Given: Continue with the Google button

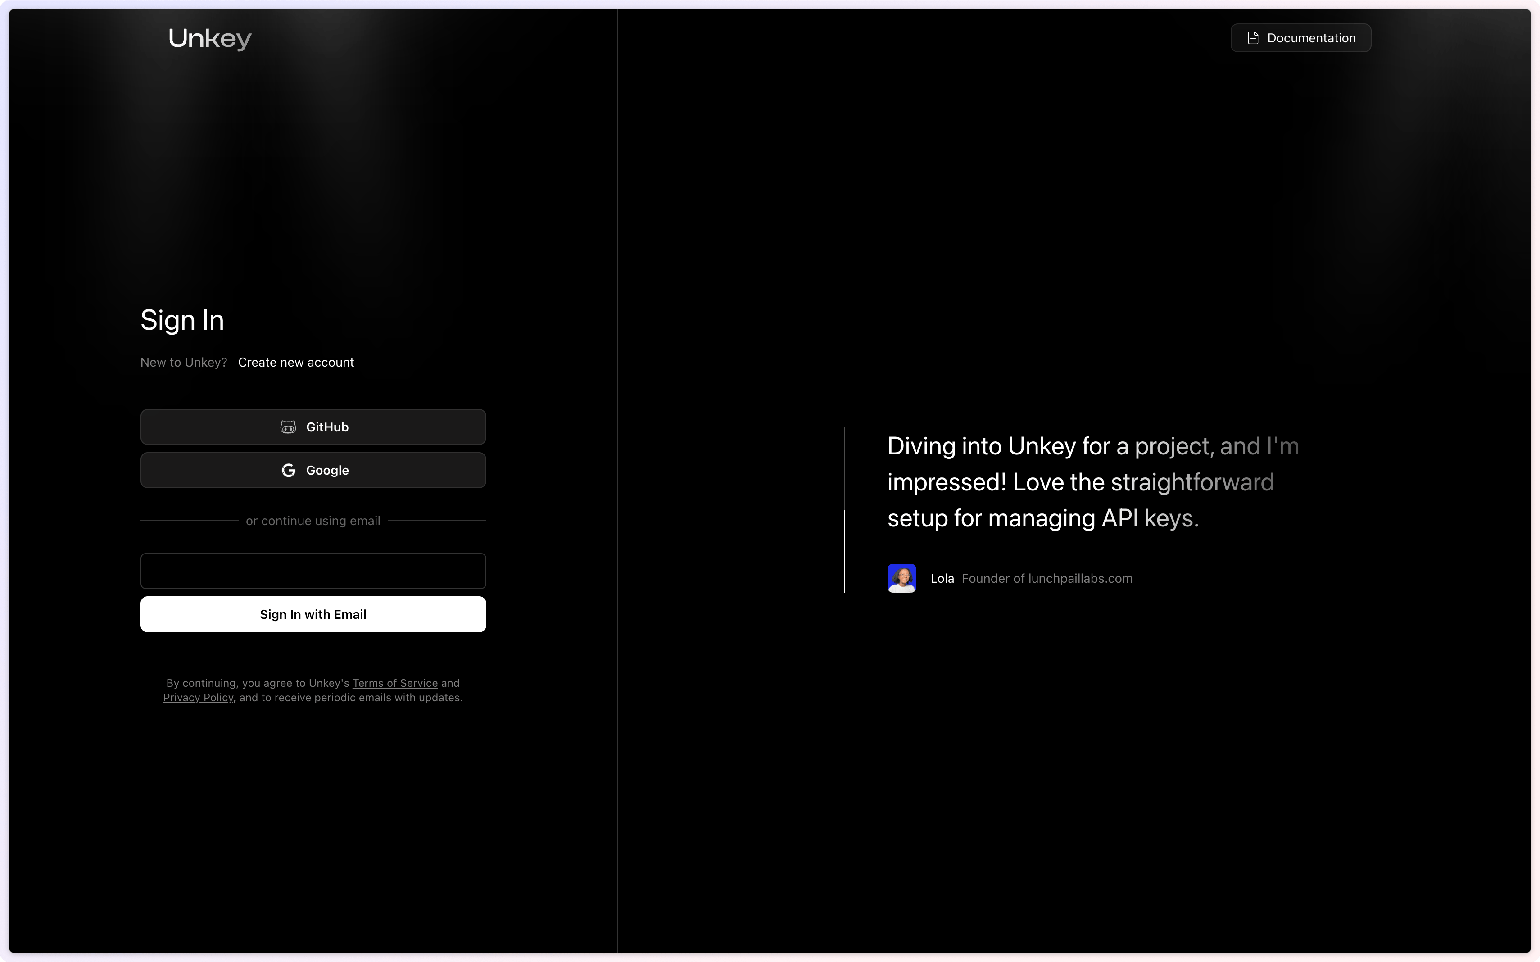Looking at the screenshot, I should (x=313, y=470).
